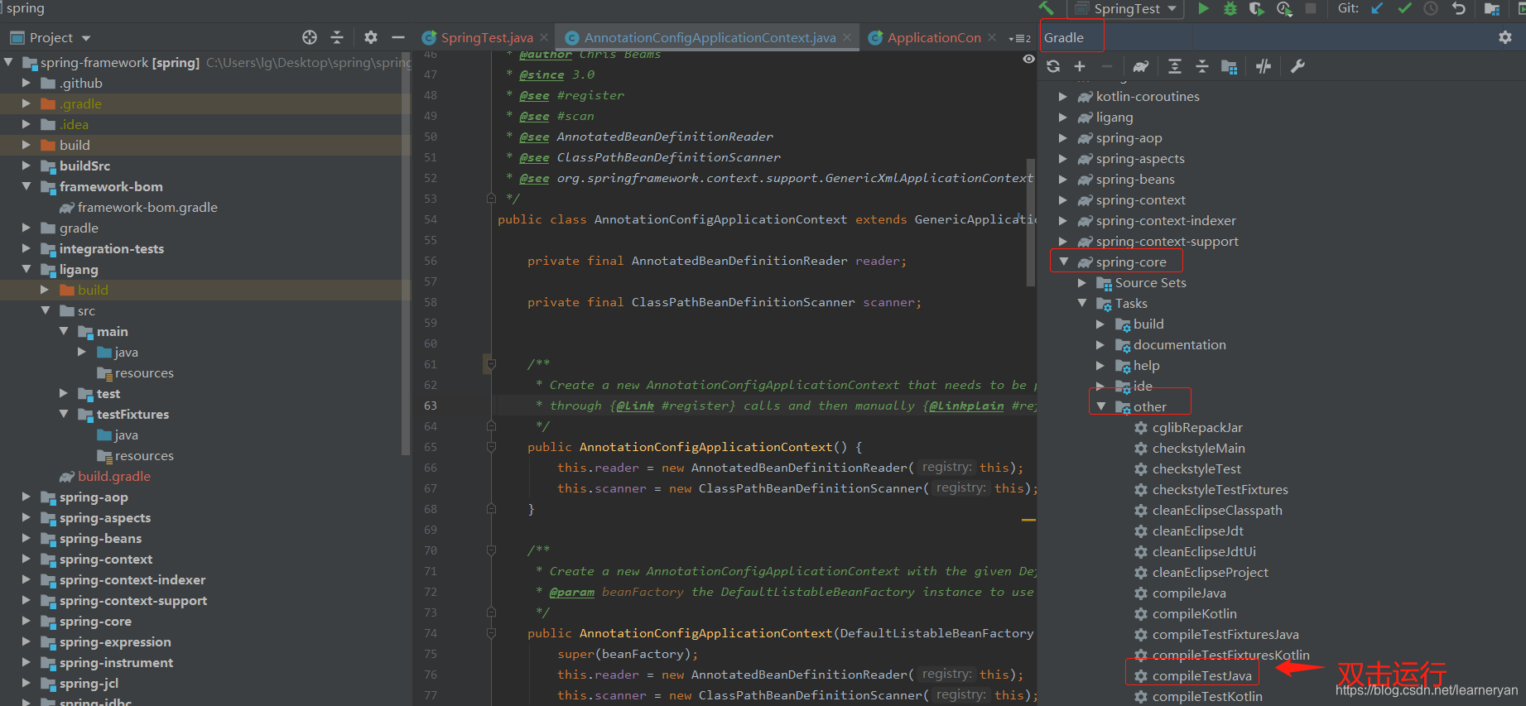Open the SpringTest run configuration dropdown
Screen dimensions: 1526x706
pos(1127,8)
